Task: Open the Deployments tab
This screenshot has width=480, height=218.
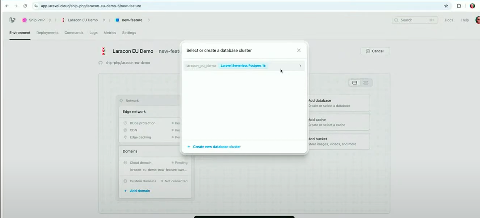Action: pyautogui.click(x=47, y=32)
